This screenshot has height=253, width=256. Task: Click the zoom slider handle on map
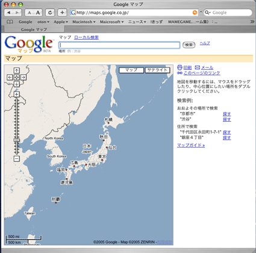click(x=17, y=140)
